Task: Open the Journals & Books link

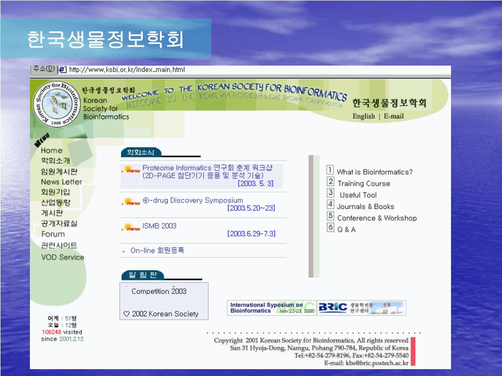Action: [x=365, y=207]
